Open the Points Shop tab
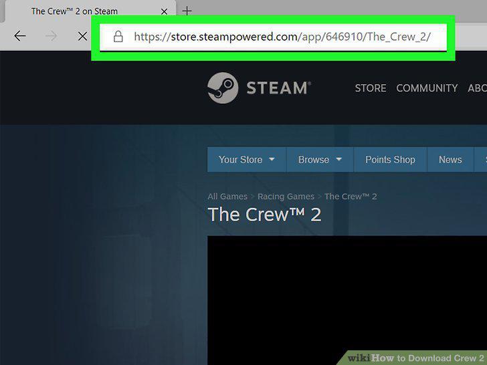The image size is (487, 365). 390,160
